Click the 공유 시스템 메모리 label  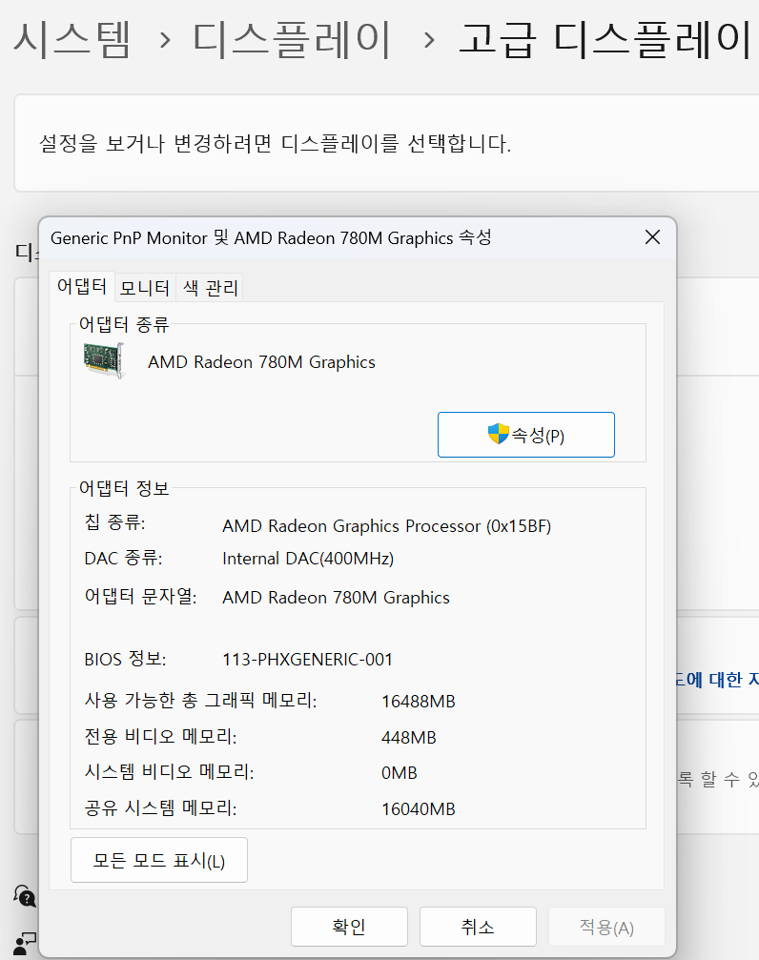(160, 808)
